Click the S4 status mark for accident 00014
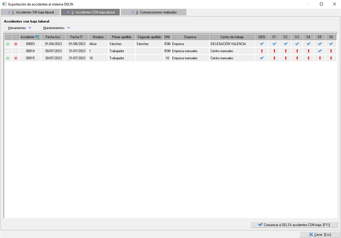The width and height of the screenshot is (341, 238). [308, 51]
